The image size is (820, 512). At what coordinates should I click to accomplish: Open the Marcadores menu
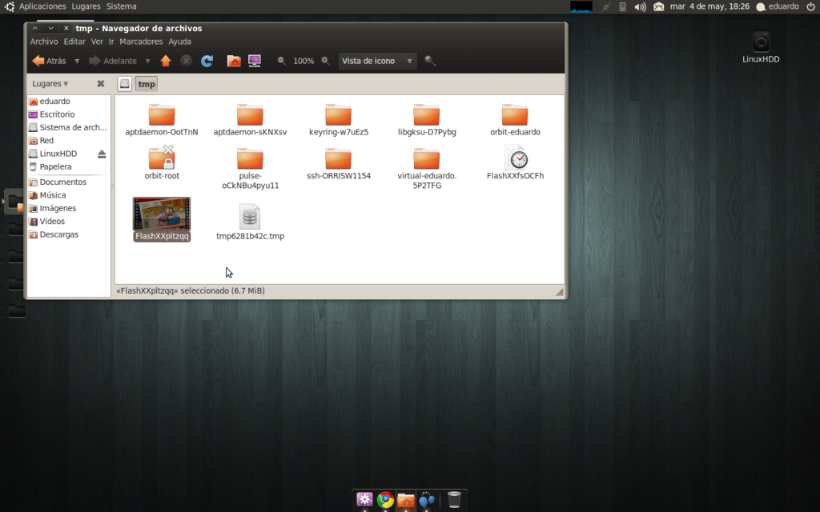[x=141, y=42]
